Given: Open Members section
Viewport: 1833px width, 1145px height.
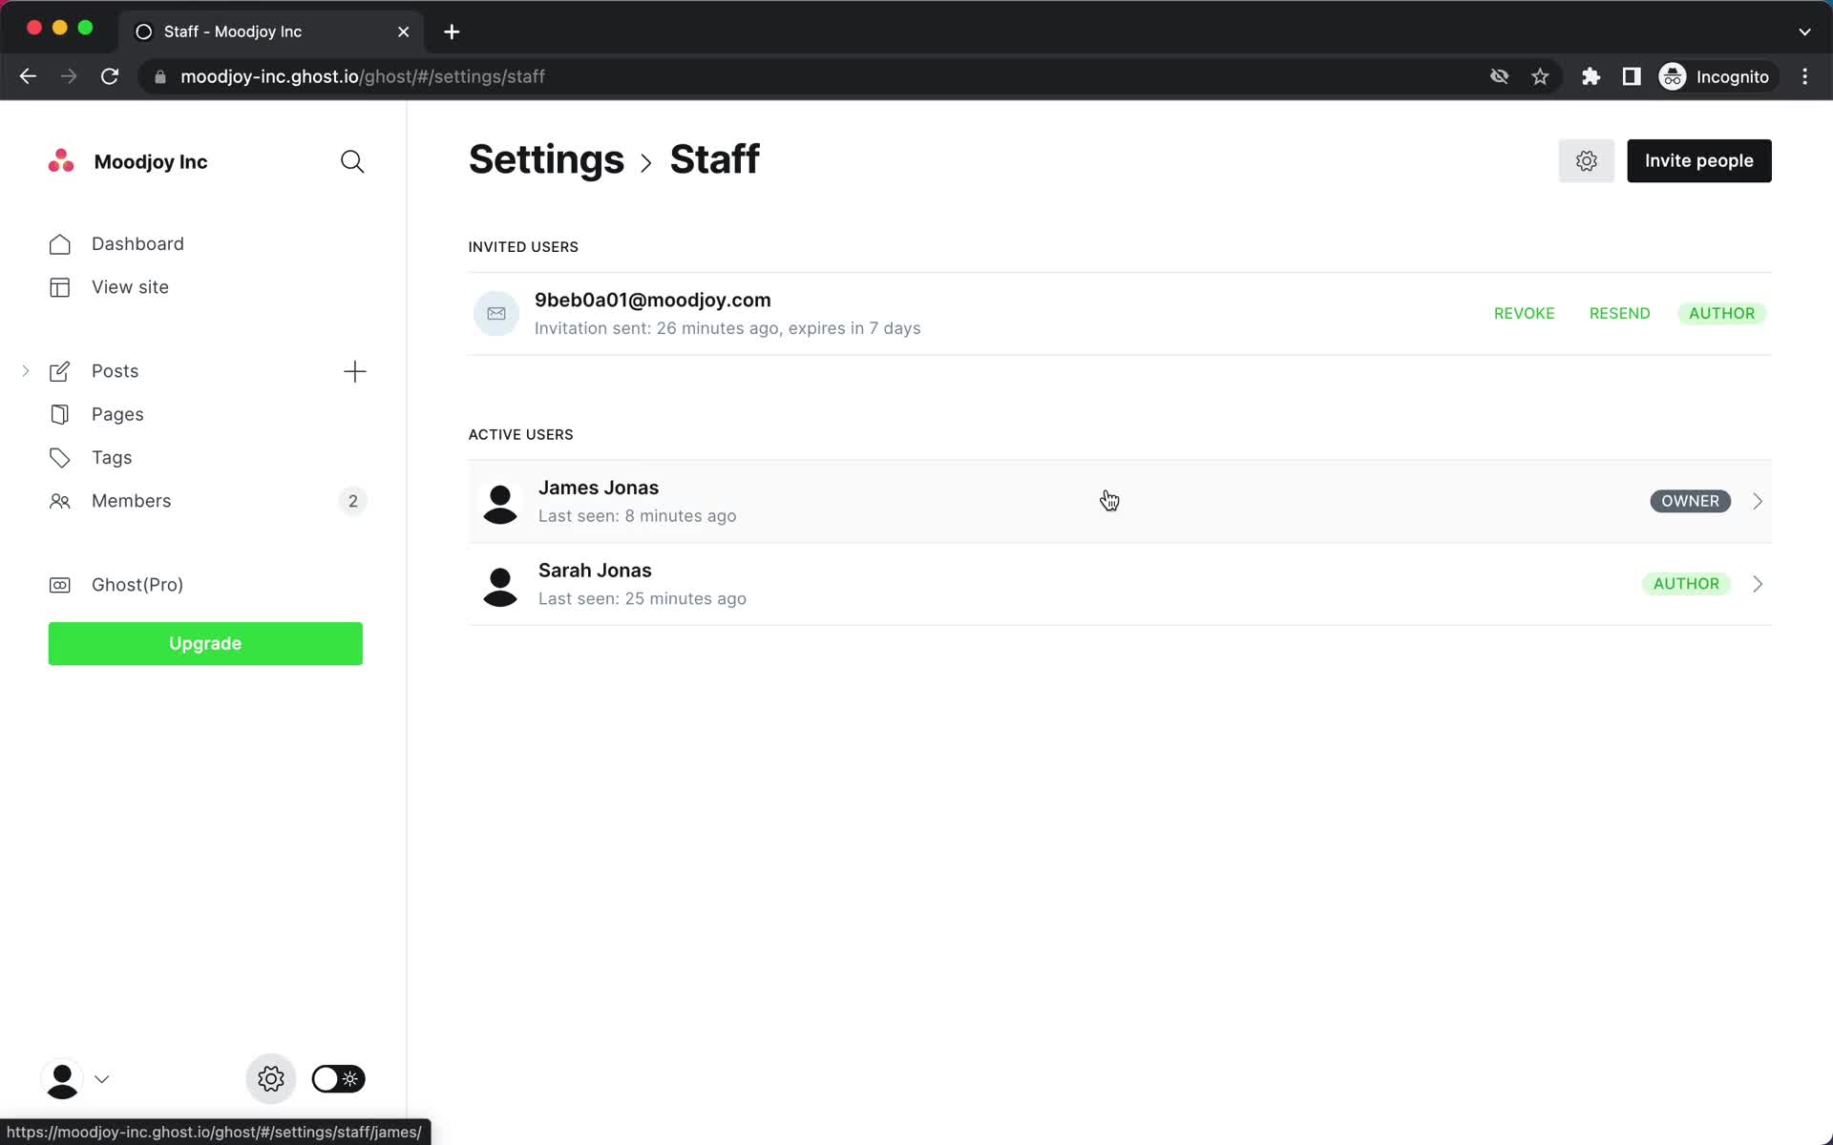Looking at the screenshot, I should pos(131,501).
